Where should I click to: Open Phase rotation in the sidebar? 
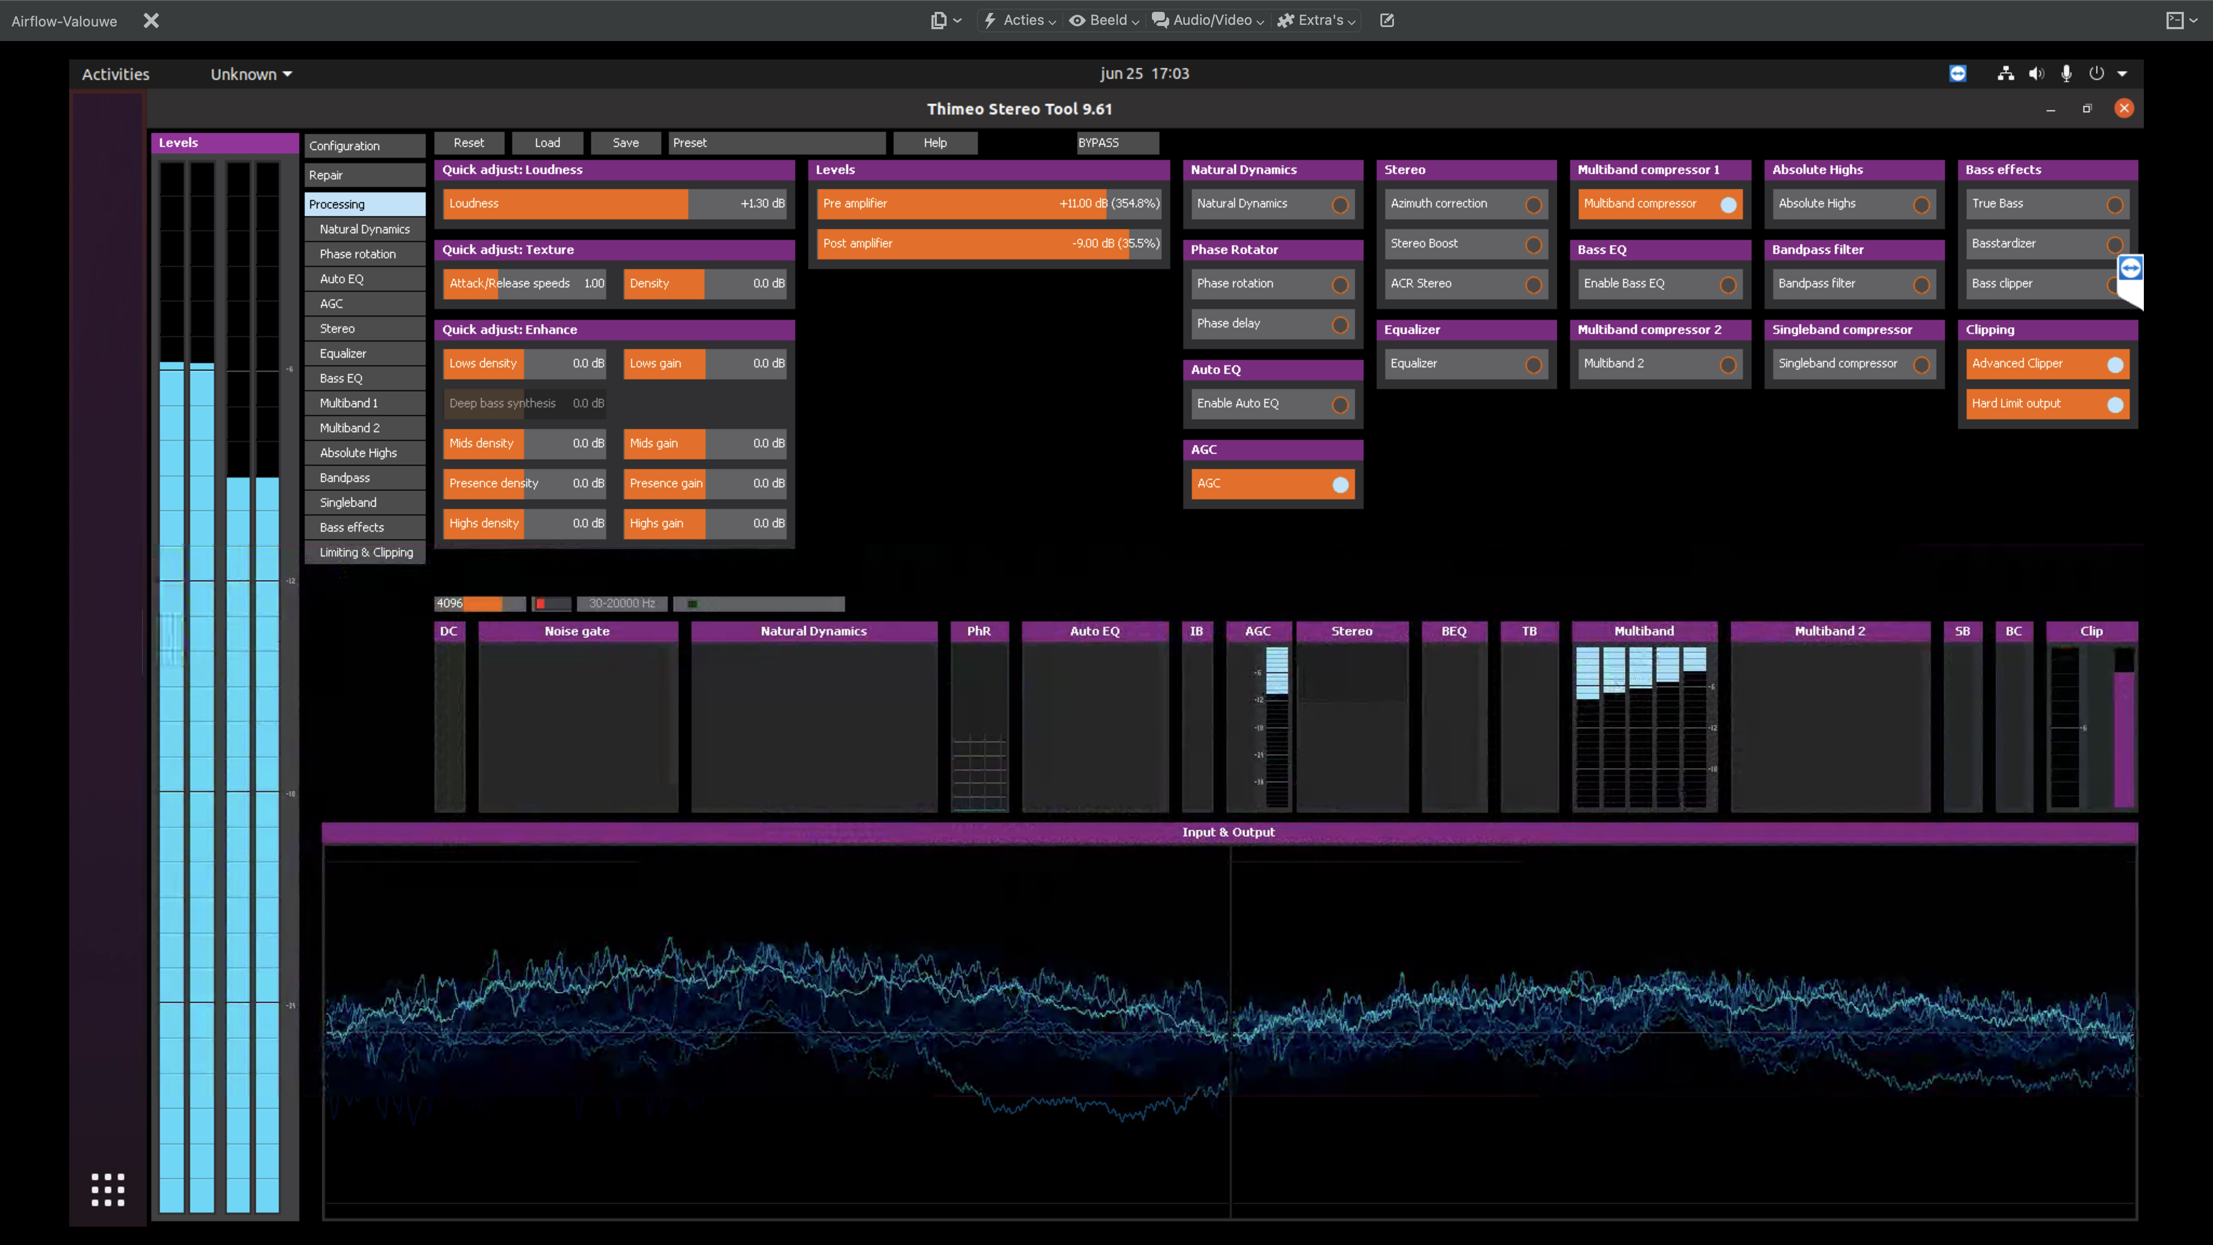(x=365, y=255)
